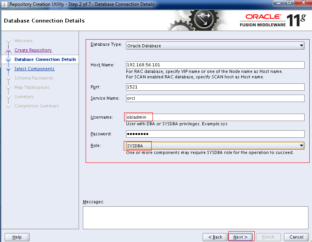
Task: Click the Messages text area
Action: (x=196, y=218)
